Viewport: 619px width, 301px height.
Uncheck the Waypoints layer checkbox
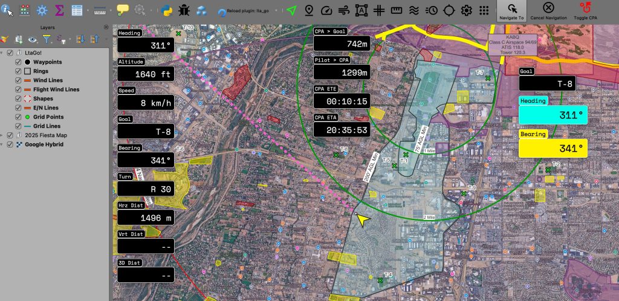click(x=19, y=62)
